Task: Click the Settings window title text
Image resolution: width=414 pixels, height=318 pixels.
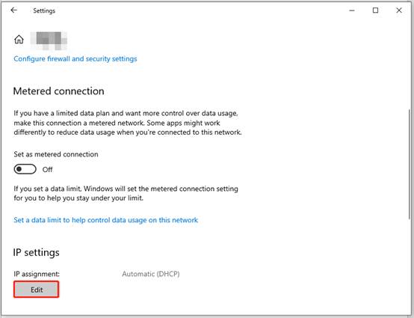Action: click(x=44, y=10)
